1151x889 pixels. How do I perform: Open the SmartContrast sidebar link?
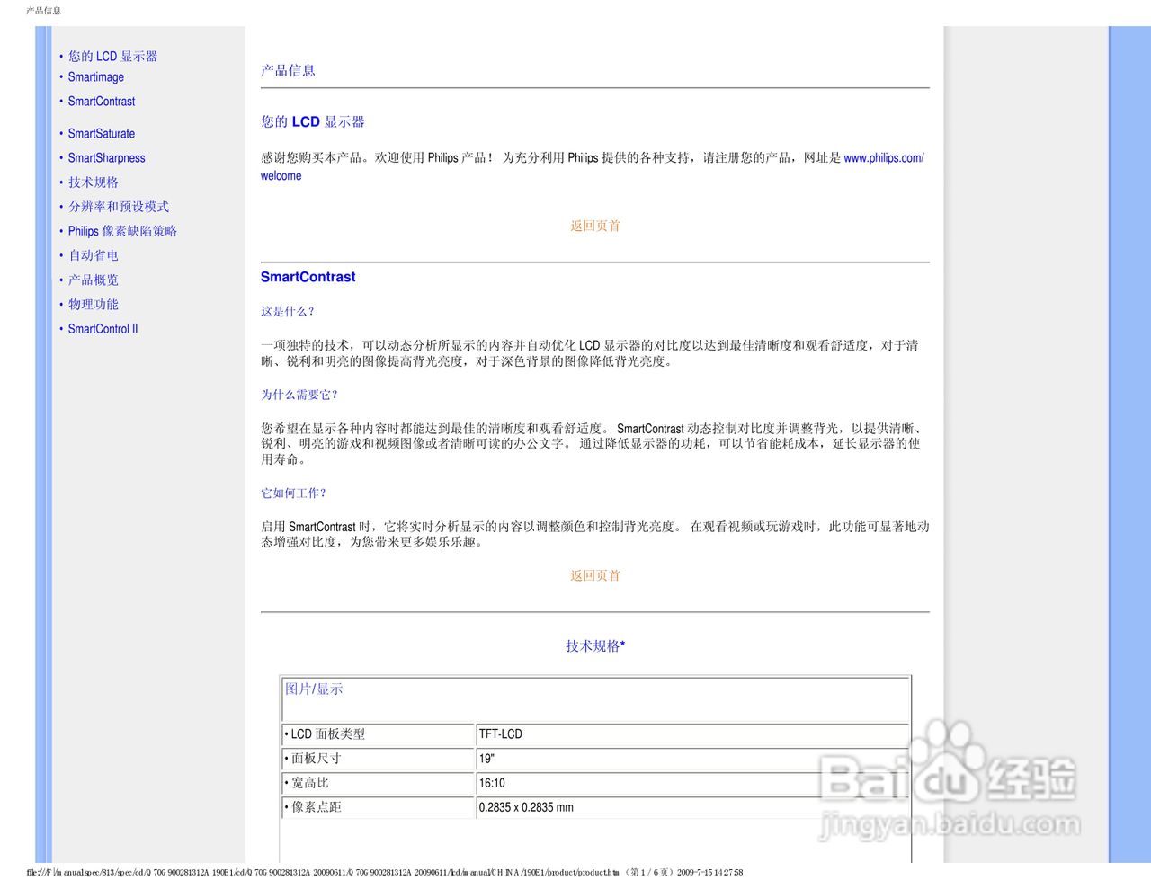[102, 102]
